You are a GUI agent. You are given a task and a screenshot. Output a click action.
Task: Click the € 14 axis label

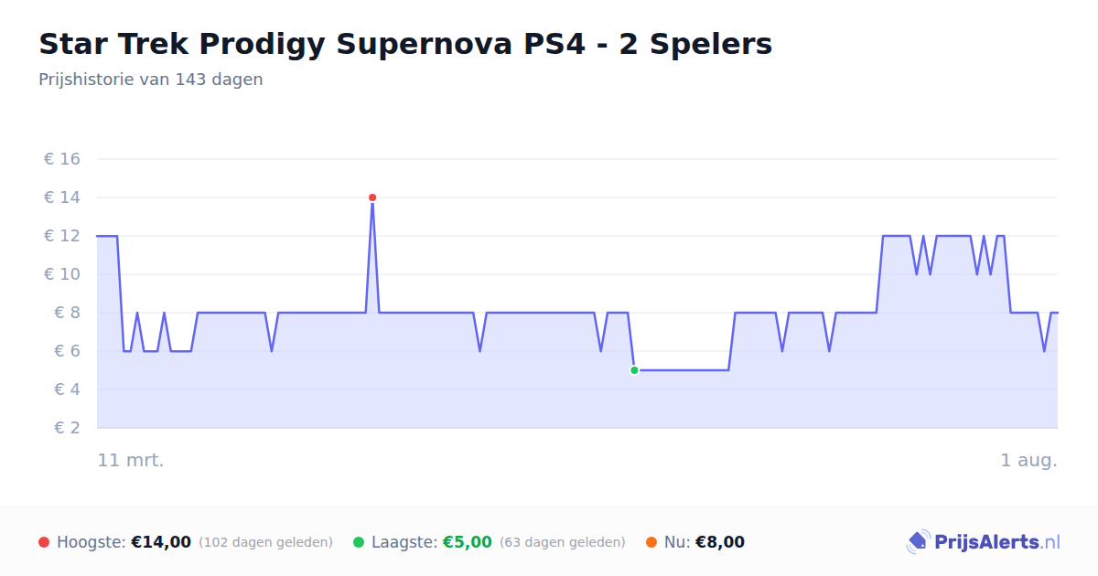(x=62, y=197)
